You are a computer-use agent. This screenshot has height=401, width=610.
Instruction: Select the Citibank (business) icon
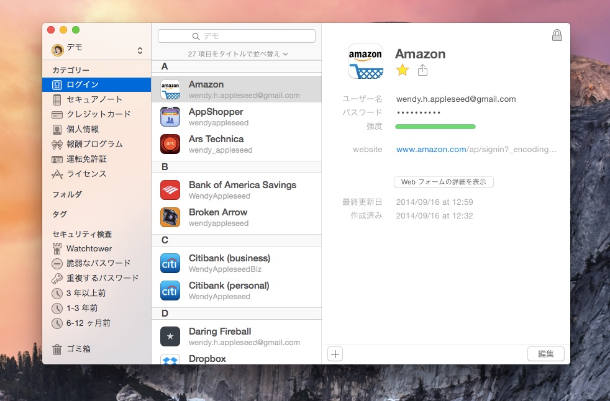[x=170, y=263]
